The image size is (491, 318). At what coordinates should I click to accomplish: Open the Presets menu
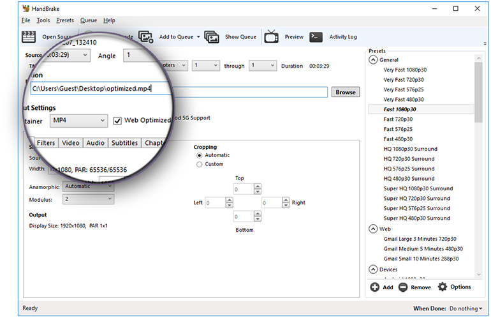[x=64, y=20]
